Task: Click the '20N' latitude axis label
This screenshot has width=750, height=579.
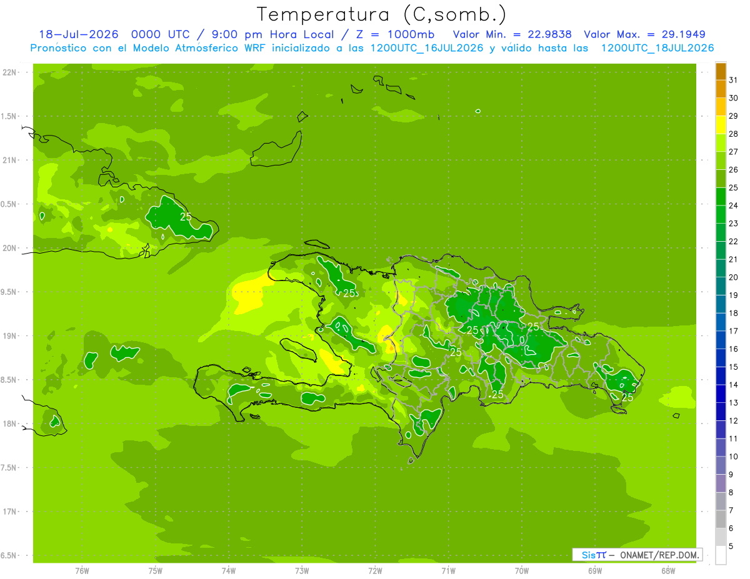Action: coord(10,248)
